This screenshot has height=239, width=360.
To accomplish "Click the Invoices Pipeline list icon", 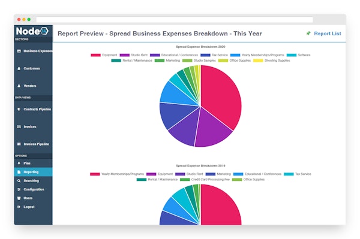I will (x=19, y=144).
